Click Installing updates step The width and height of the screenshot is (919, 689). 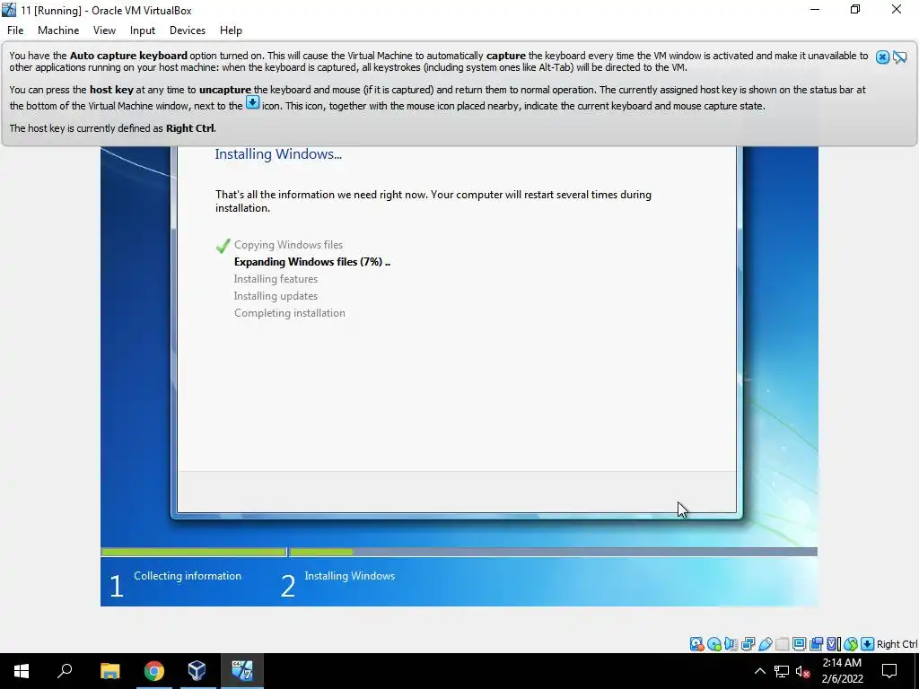pos(276,296)
